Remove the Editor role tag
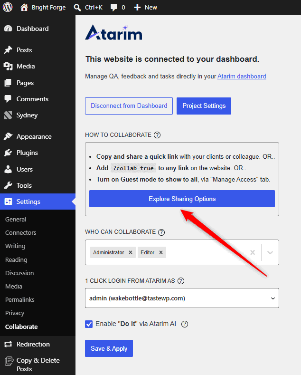 161,252
